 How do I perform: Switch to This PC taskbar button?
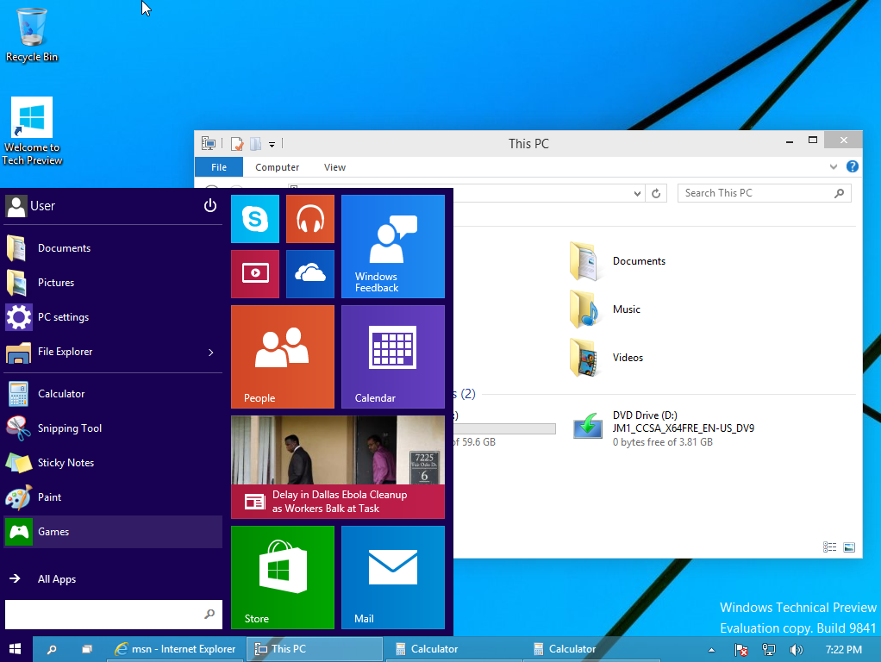pyautogui.click(x=315, y=649)
